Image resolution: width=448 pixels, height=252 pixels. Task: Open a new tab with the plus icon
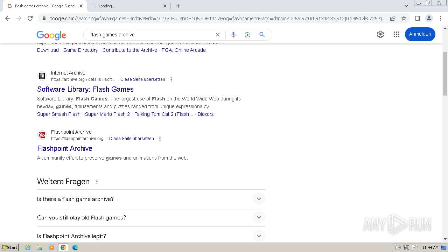point(178,6)
